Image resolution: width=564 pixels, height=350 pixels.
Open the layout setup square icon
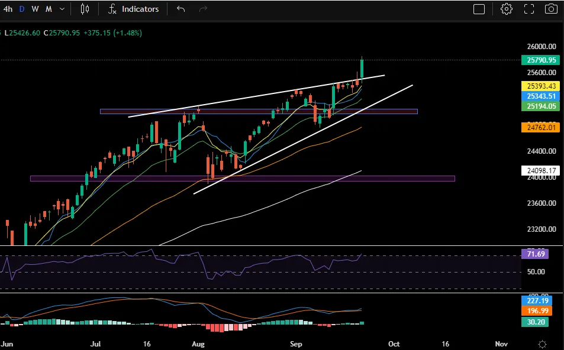click(x=479, y=9)
